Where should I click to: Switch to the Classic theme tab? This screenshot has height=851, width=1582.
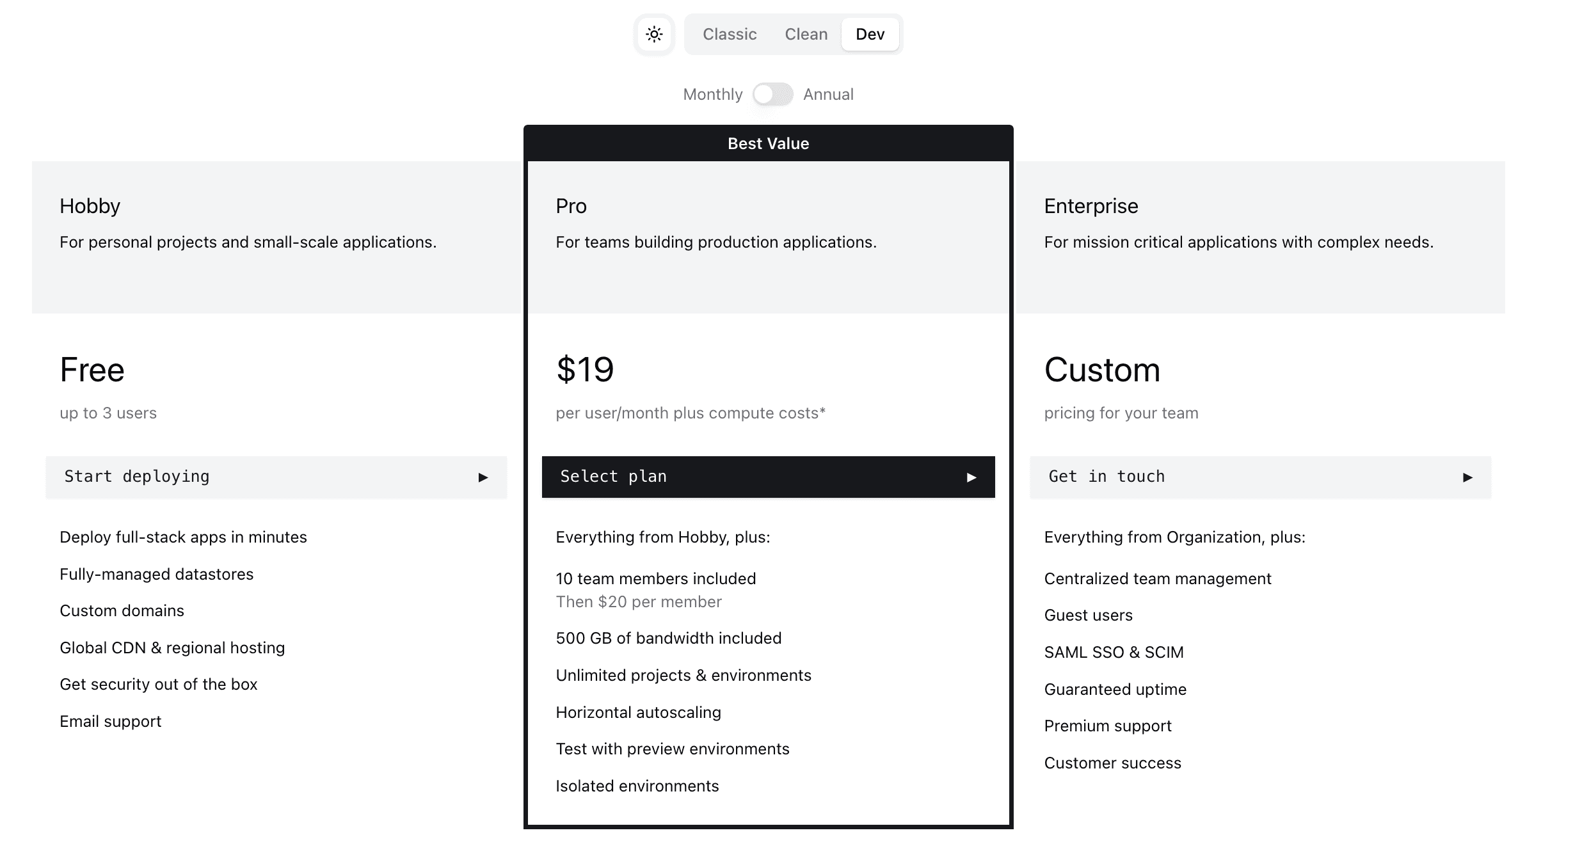(x=730, y=34)
